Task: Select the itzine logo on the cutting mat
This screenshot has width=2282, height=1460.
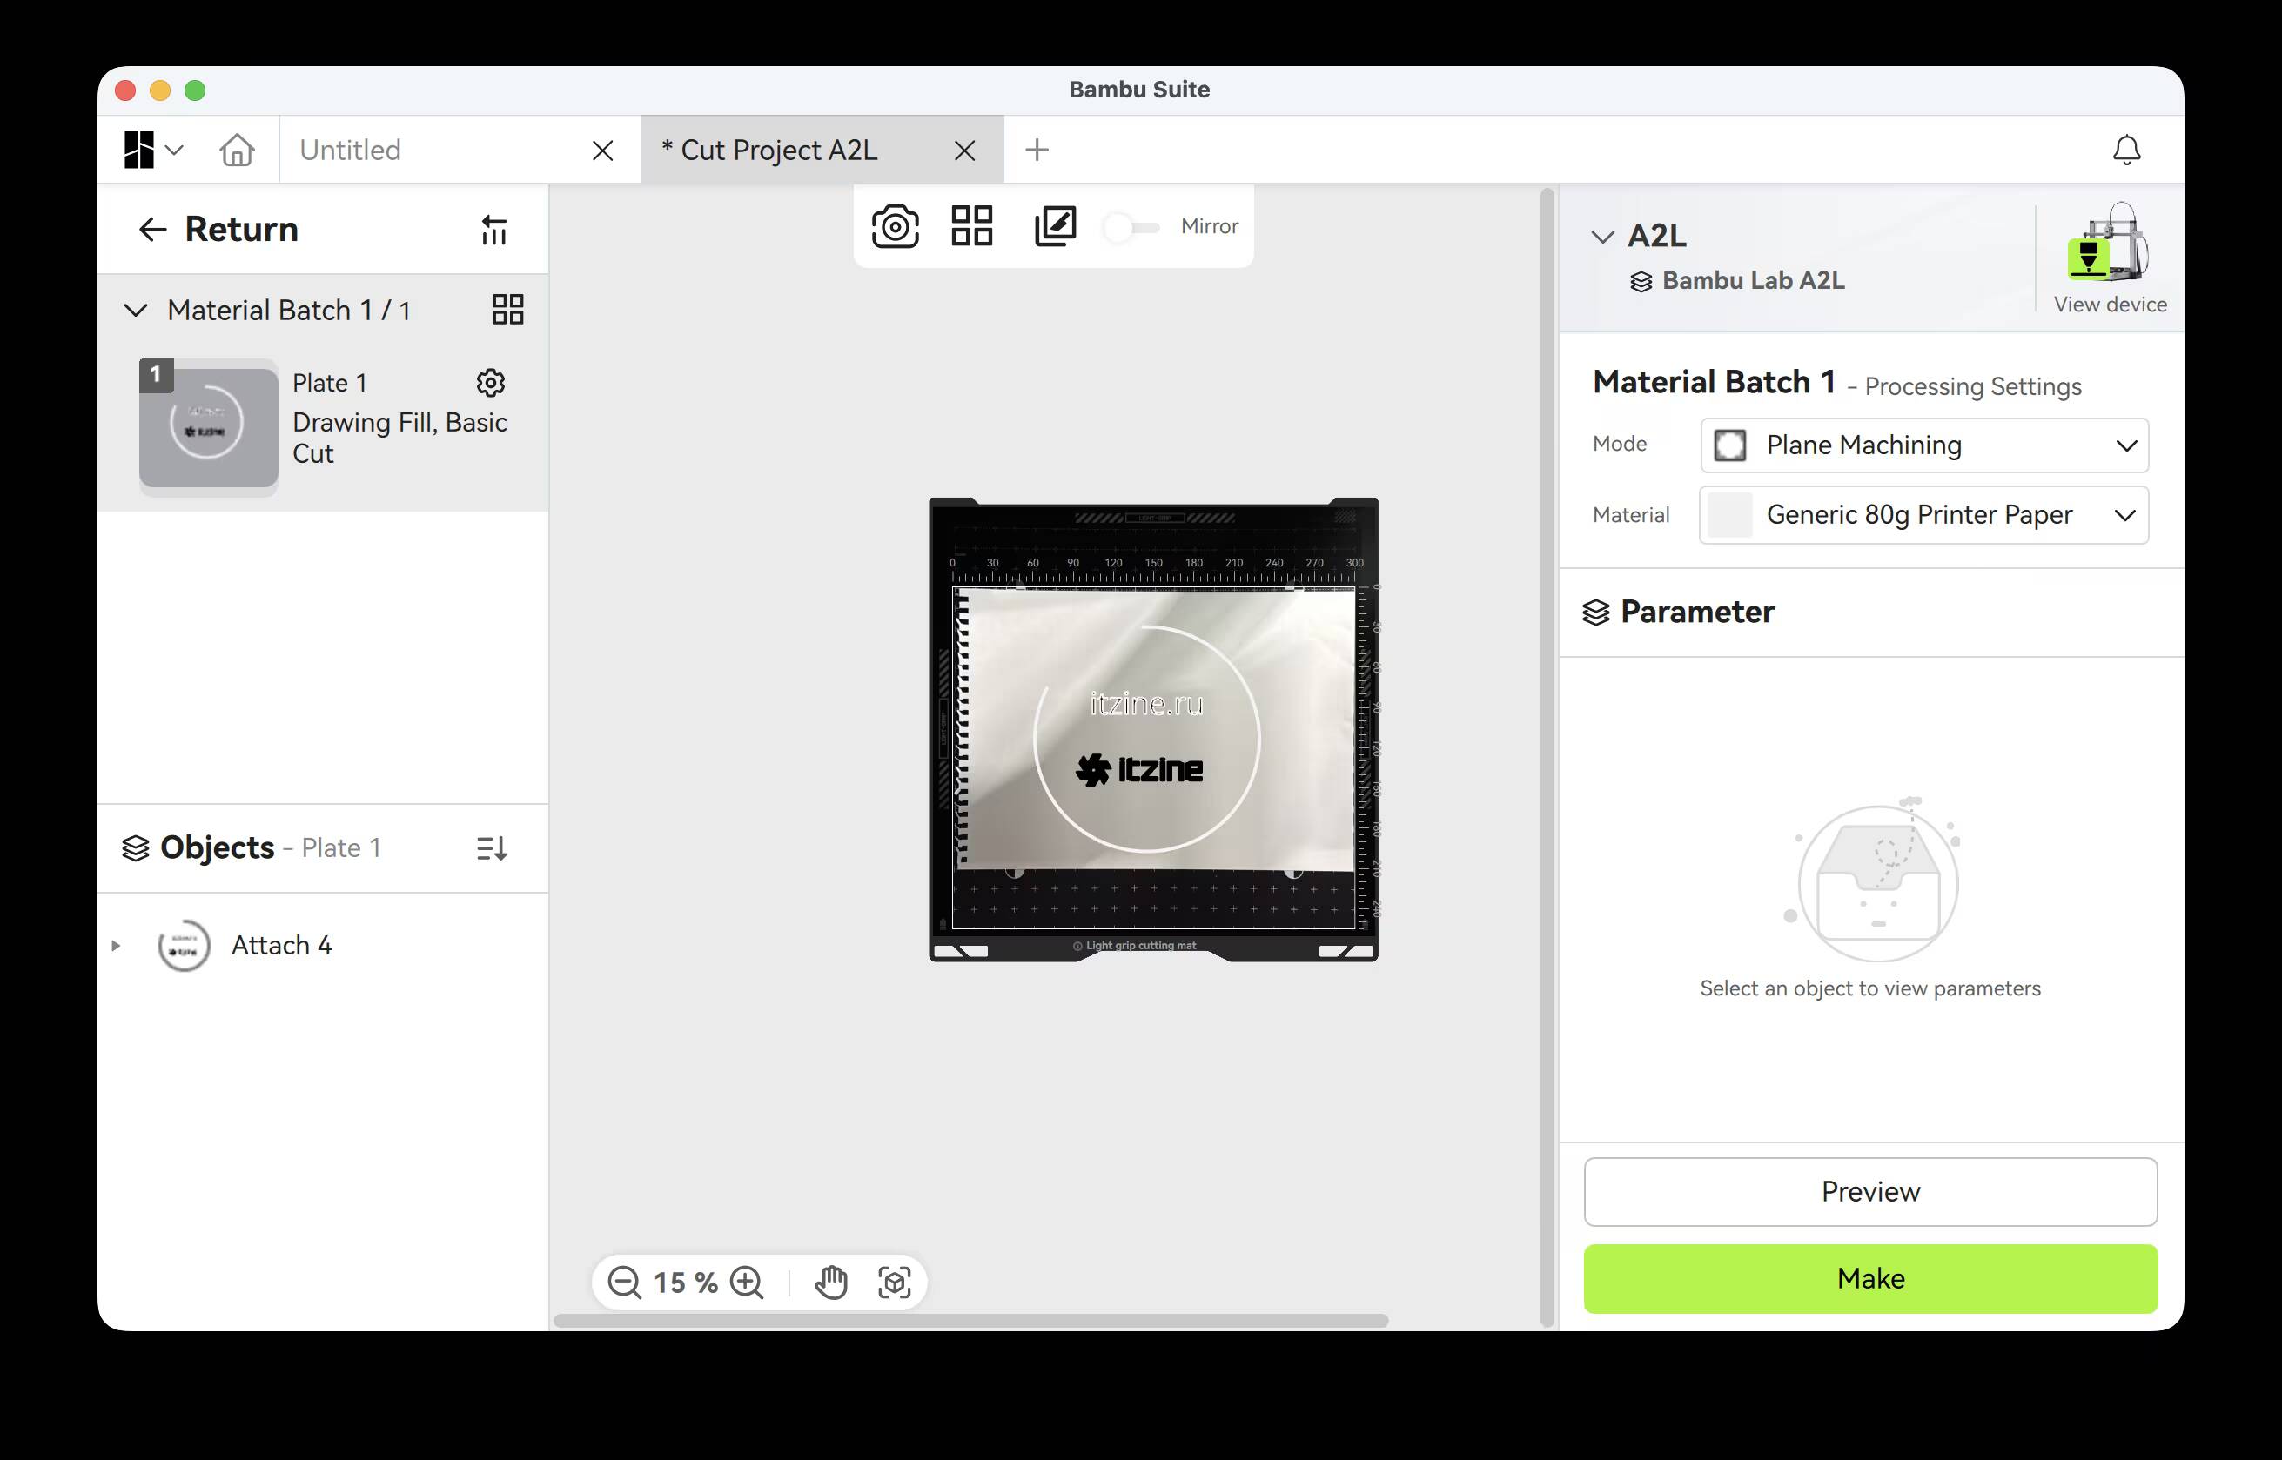Action: pyautogui.click(x=1138, y=769)
